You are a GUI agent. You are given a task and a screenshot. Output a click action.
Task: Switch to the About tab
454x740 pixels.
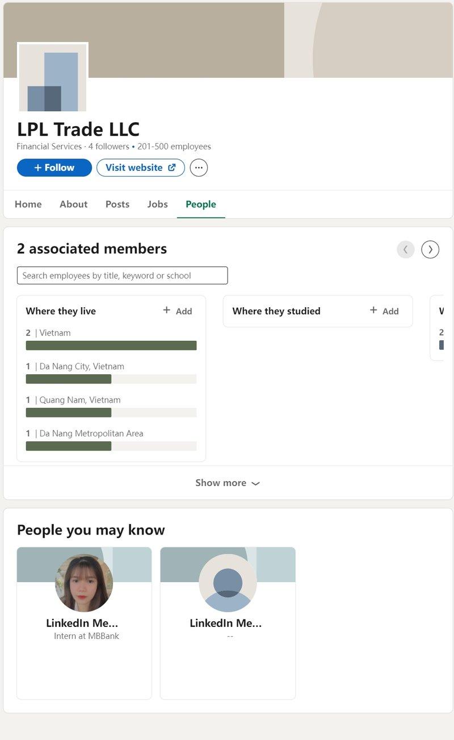[x=74, y=204]
